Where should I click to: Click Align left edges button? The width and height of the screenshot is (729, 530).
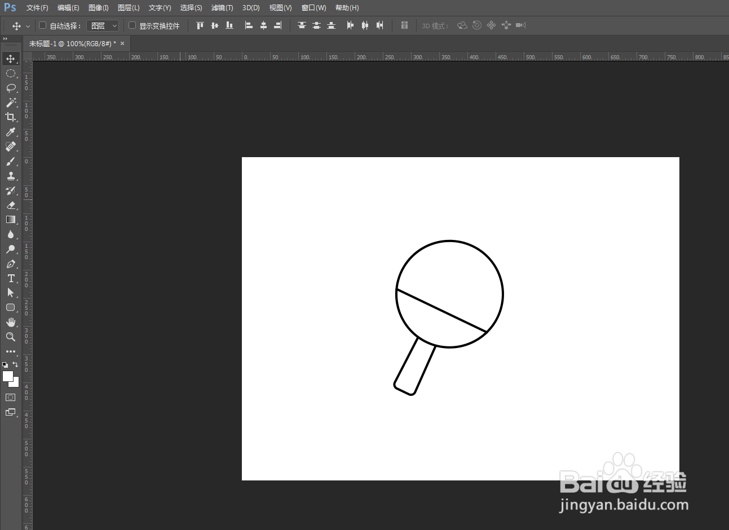point(249,25)
